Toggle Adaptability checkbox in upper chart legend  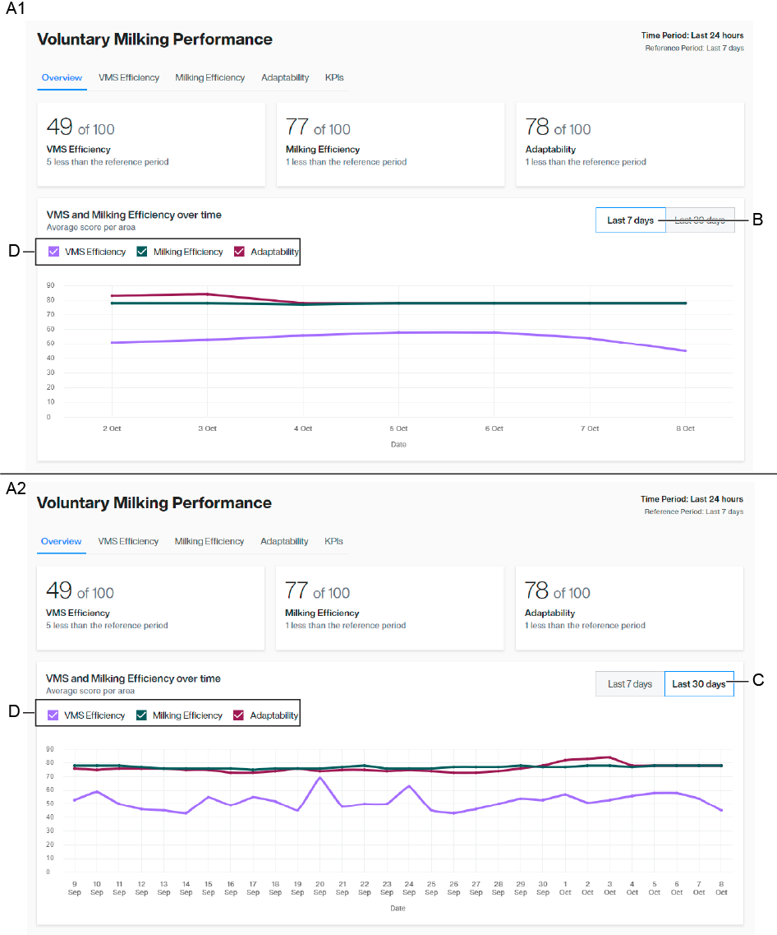[240, 252]
